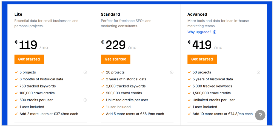Select the Advanced plan heading
The image size is (274, 127).
[197, 14]
